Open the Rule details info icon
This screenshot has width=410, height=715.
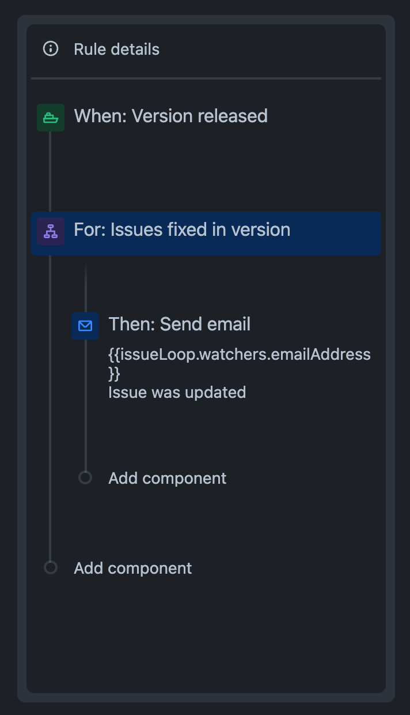51,49
